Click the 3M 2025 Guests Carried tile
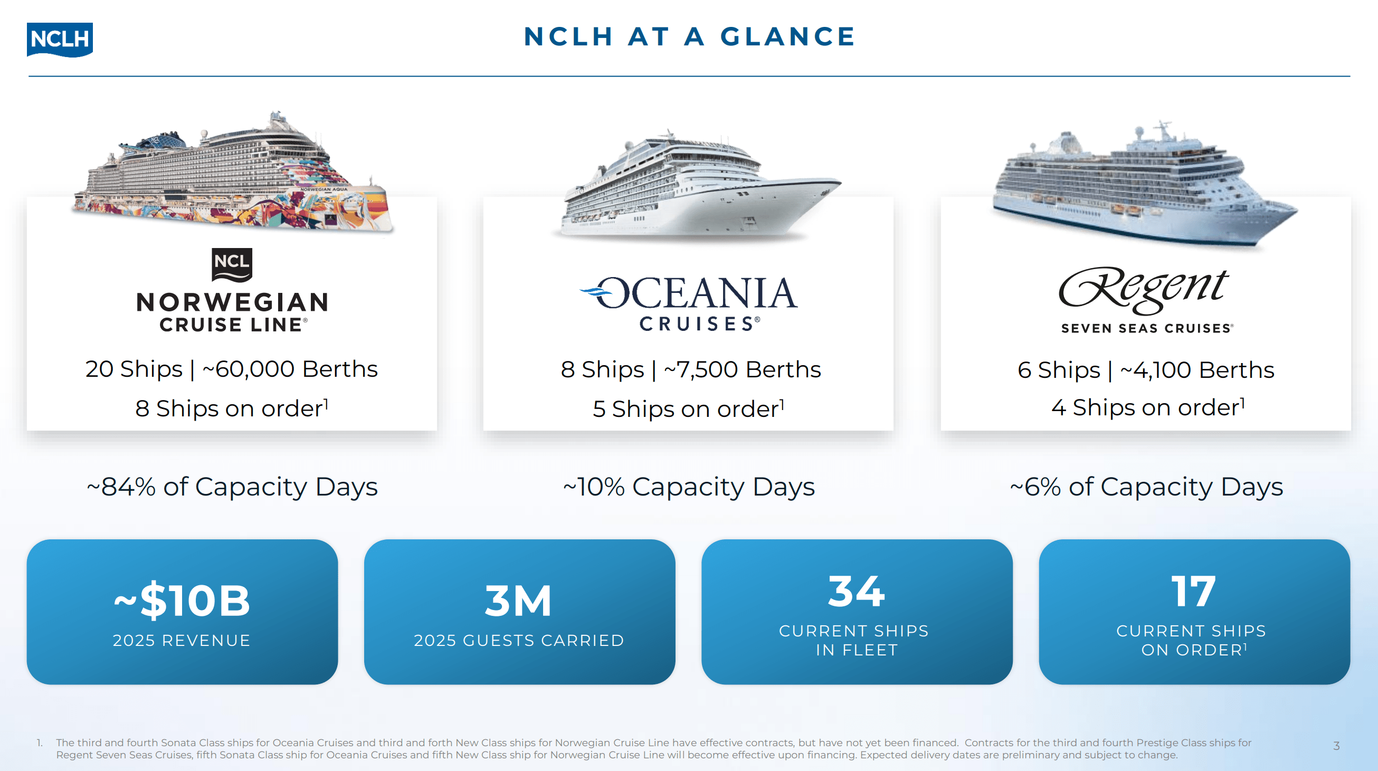The height and width of the screenshot is (771, 1378). 519,612
